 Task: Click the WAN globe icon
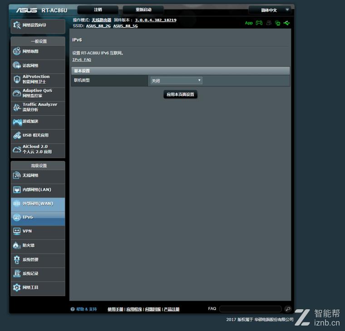(x=17, y=204)
